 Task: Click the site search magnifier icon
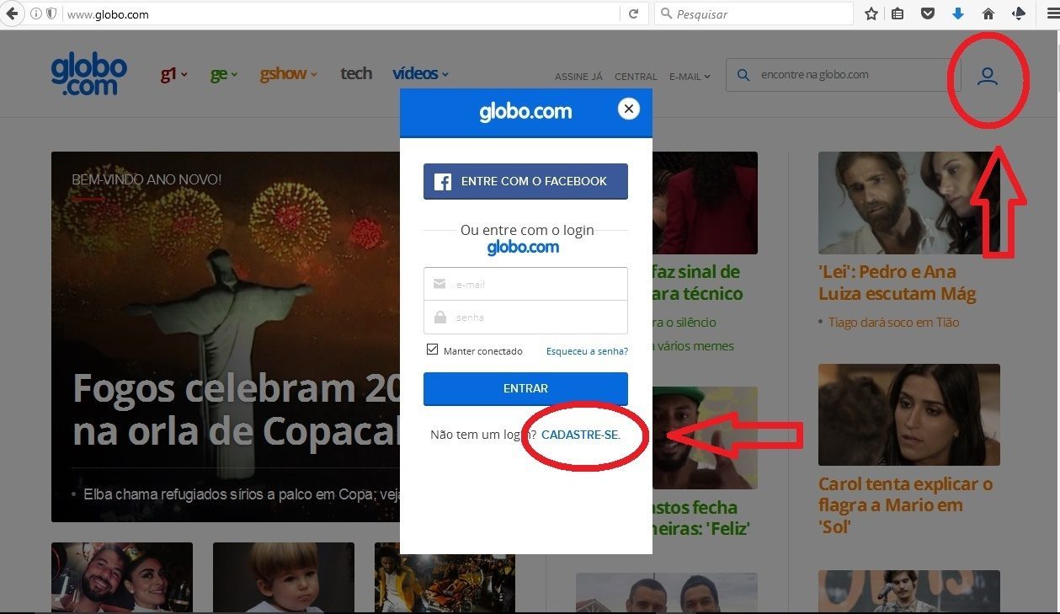743,75
